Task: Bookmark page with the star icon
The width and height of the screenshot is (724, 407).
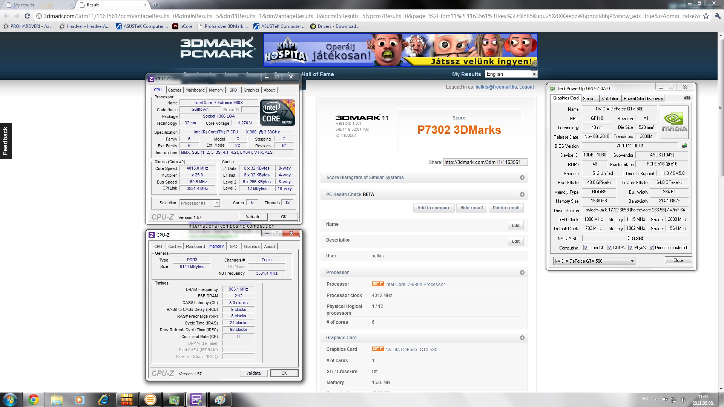Action: pos(706,16)
